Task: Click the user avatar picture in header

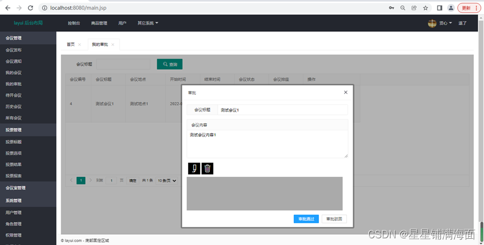Action: click(x=432, y=23)
